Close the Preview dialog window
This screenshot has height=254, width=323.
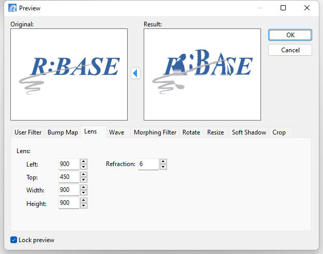307,8
